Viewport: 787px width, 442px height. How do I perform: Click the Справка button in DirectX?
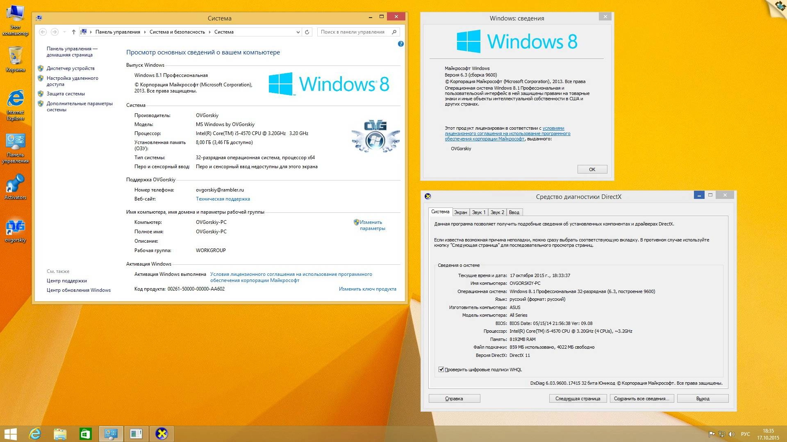click(x=454, y=399)
